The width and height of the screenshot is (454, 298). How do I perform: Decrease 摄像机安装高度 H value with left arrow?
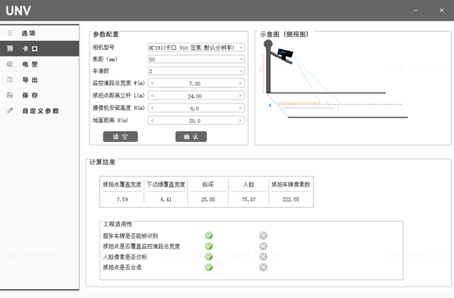[x=153, y=108]
